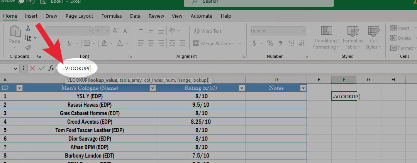Open the ID column filter dropdown
This screenshot has height=163, width=417.
(19, 88)
